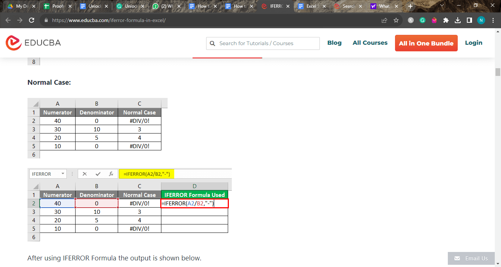501x267 pixels.
Task: Click the magnifier icon in the search box
Action: tap(212, 43)
